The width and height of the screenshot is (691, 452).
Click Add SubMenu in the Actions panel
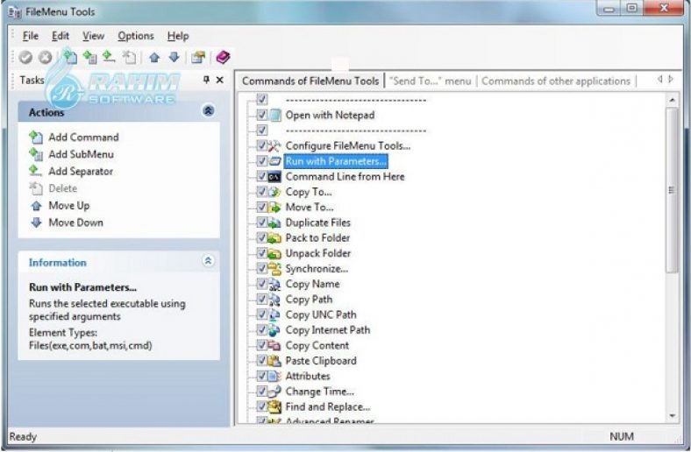pos(71,154)
